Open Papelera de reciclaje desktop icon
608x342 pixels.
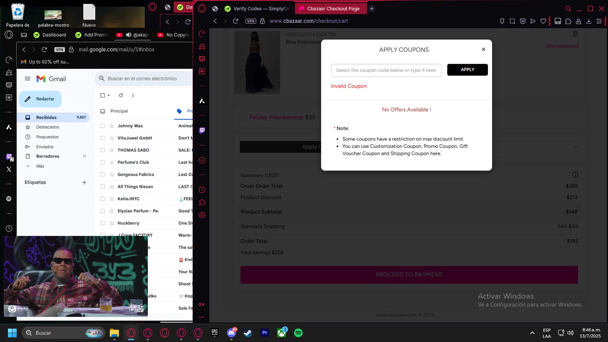[x=18, y=15]
